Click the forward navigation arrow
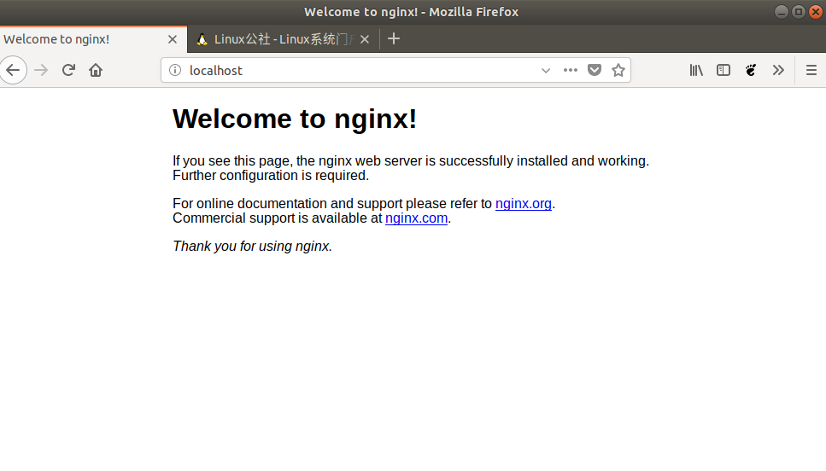Image resolution: width=826 pixels, height=471 pixels. (x=41, y=70)
